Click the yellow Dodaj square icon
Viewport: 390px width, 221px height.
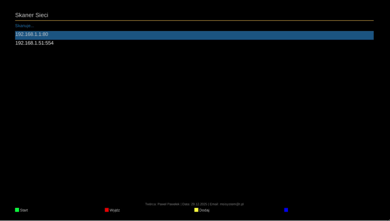pyautogui.click(x=196, y=210)
